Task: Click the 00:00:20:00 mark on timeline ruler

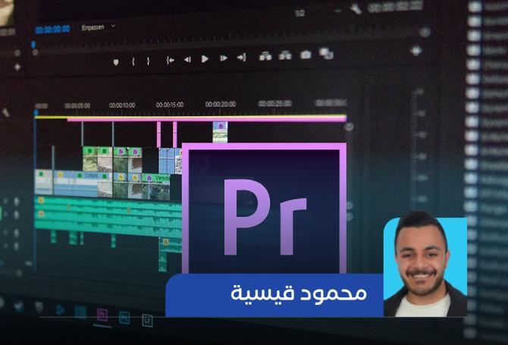Action: pos(221,105)
